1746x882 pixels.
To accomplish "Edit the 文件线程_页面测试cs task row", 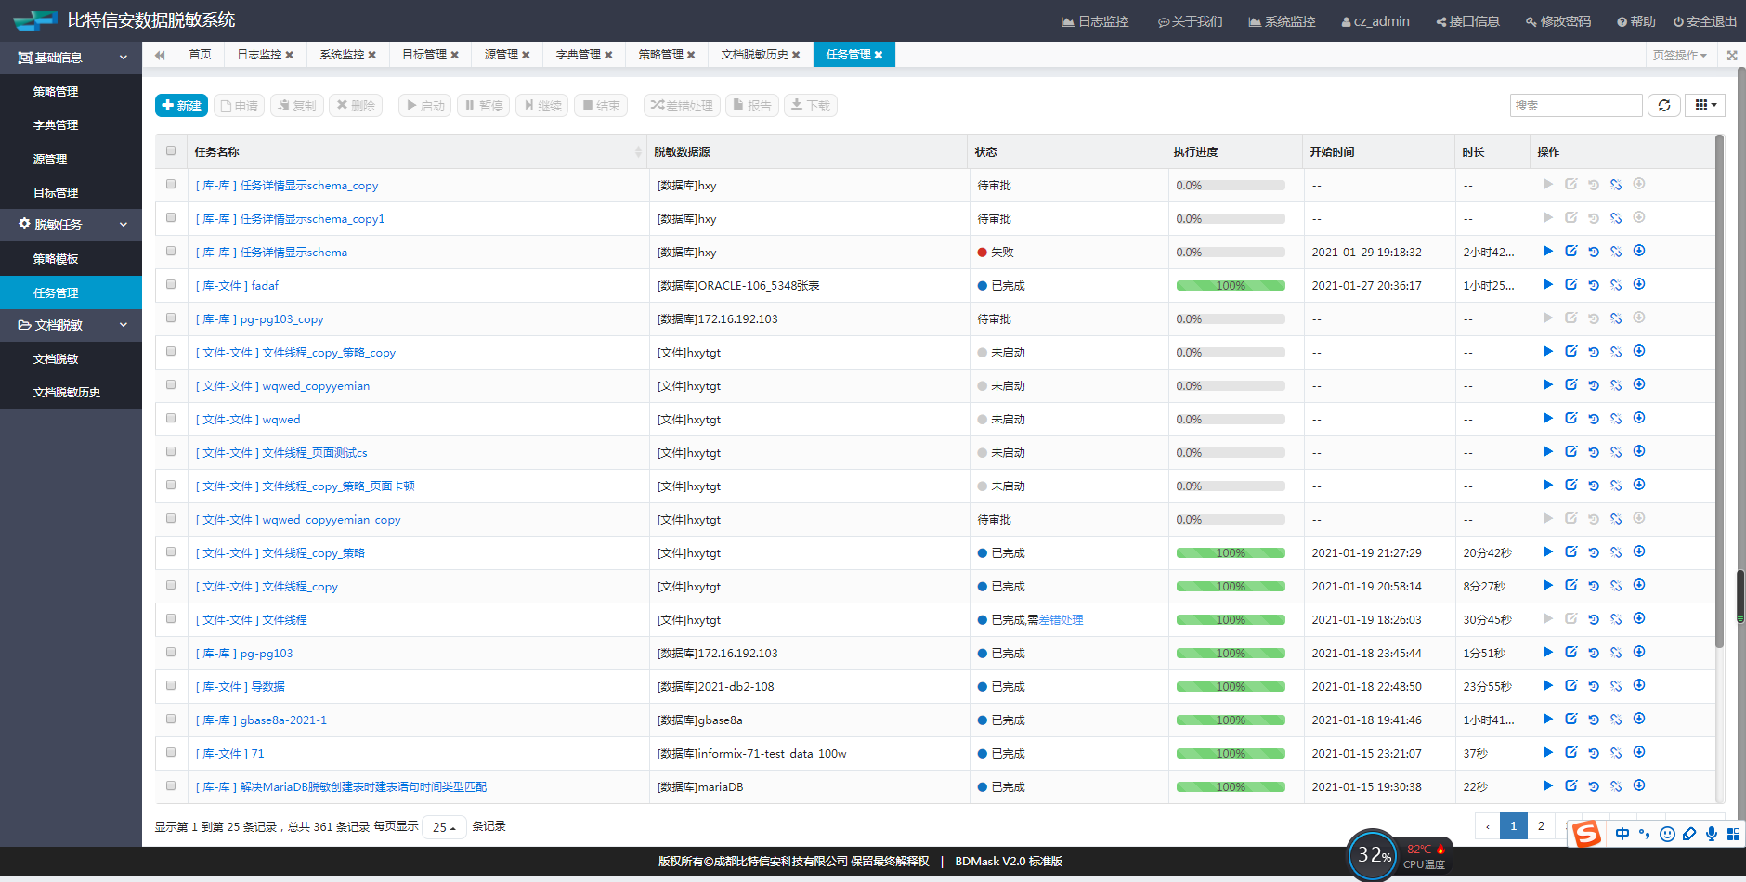I will click(x=1571, y=452).
